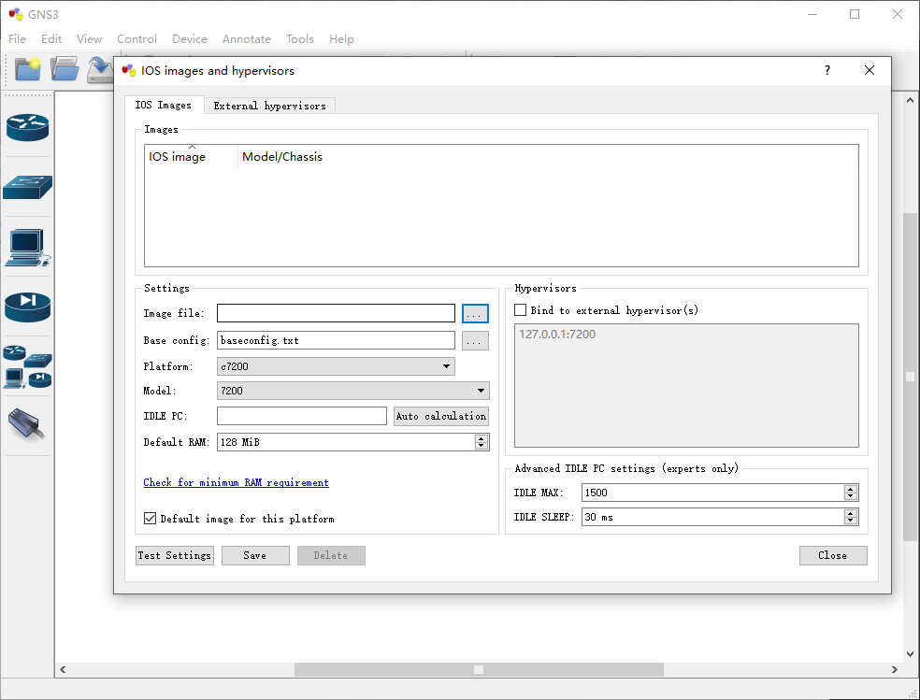Click the Close button at dialog bottom

click(832, 555)
